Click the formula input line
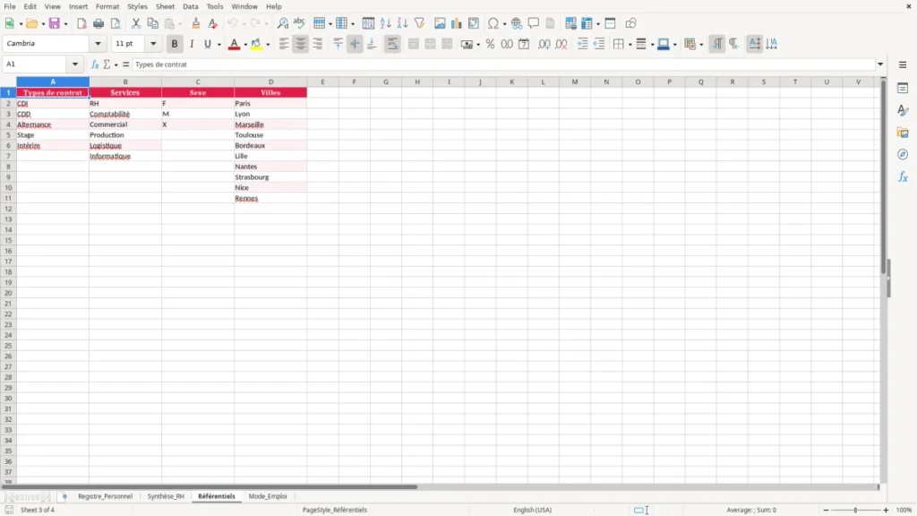The height and width of the screenshot is (516, 917). (x=503, y=64)
